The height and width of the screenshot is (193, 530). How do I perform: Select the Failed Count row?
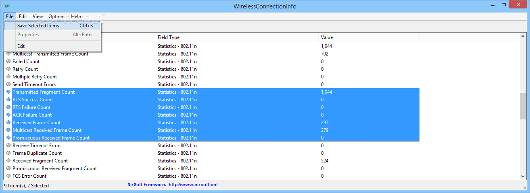[x=212, y=62]
